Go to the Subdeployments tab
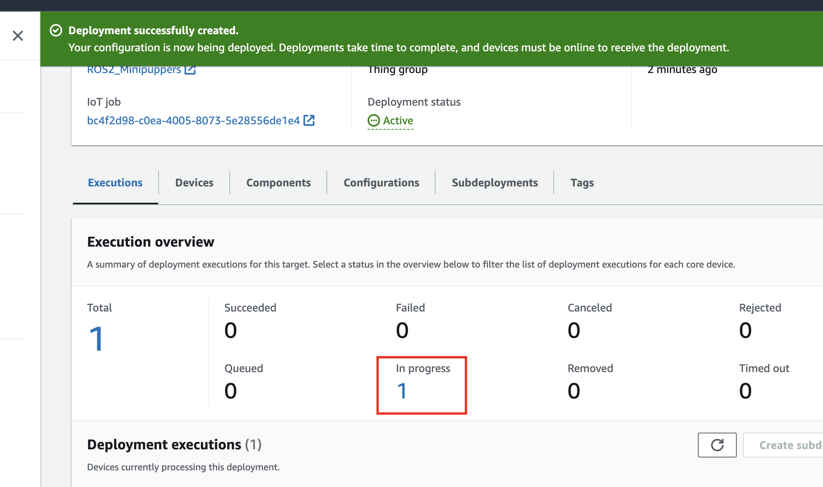Viewport: 823px width, 487px height. pos(495,183)
